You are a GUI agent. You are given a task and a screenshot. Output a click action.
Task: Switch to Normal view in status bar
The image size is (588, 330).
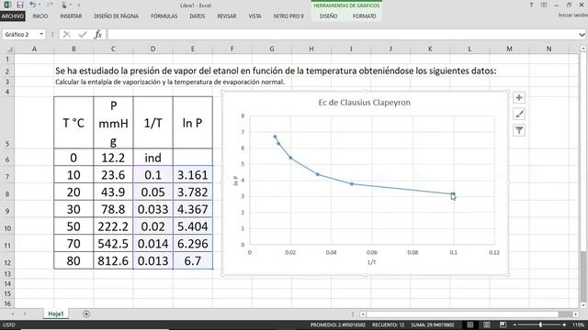pos(470,324)
